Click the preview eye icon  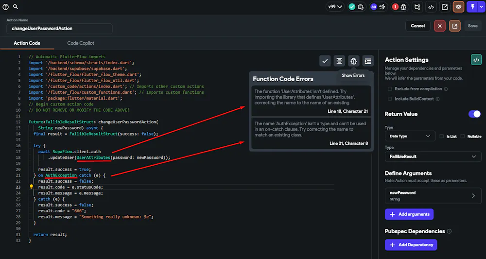[458, 7]
